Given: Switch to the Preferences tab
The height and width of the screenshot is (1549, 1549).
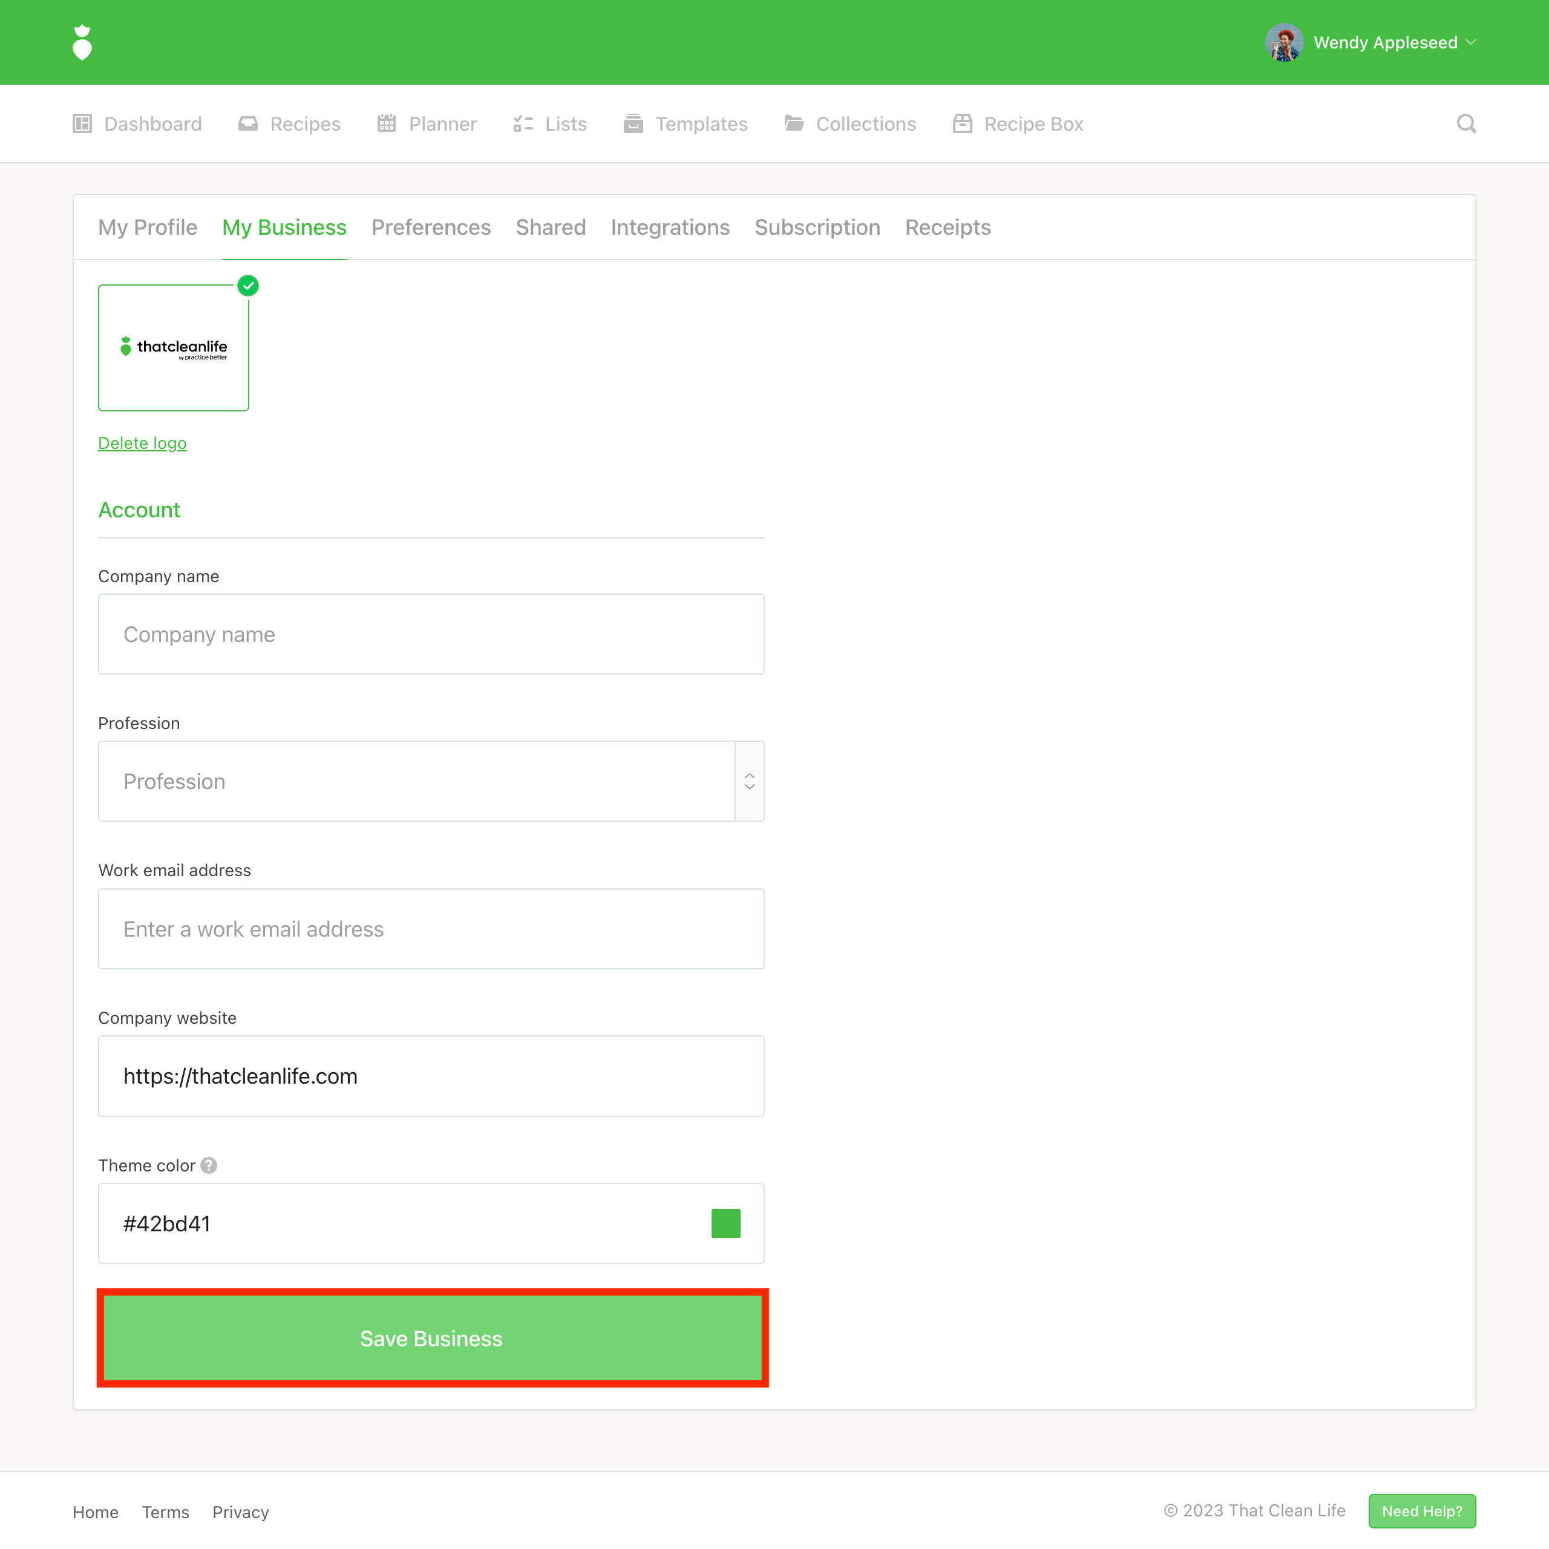Looking at the screenshot, I should pyautogui.click(x=431, y=228).
